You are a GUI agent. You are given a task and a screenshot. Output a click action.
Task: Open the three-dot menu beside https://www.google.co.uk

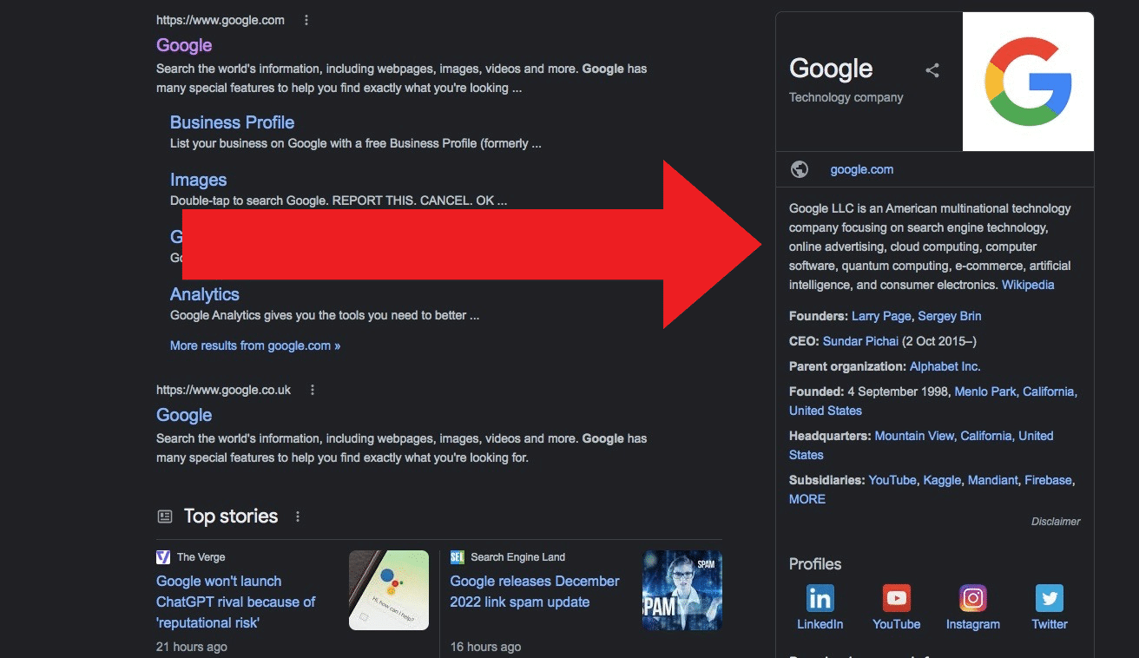coord(313,390)
